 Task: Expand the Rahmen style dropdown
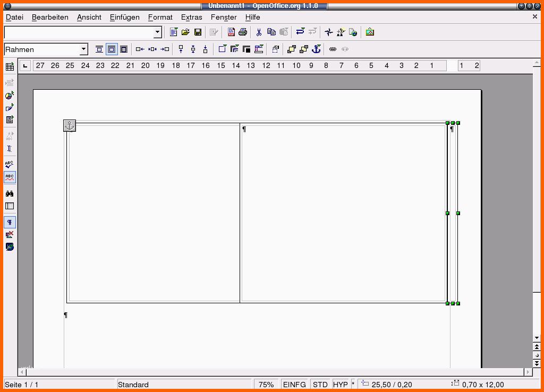[83, 49]
